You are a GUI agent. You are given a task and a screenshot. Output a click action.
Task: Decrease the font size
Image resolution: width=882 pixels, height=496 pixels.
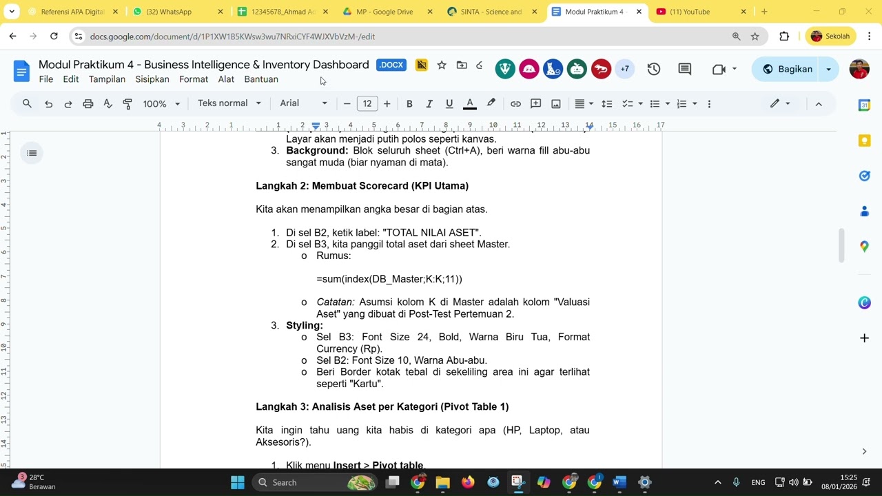point(347,103)
